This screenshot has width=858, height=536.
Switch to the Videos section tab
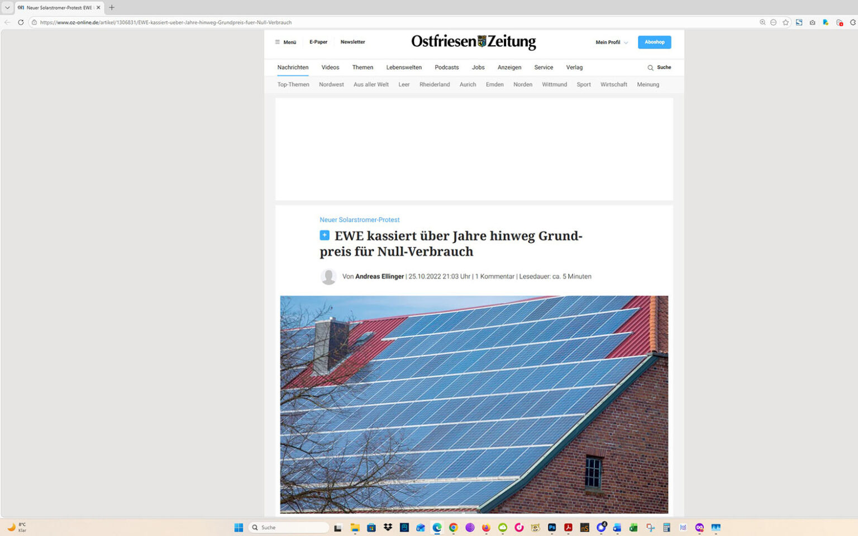point(330,67)
